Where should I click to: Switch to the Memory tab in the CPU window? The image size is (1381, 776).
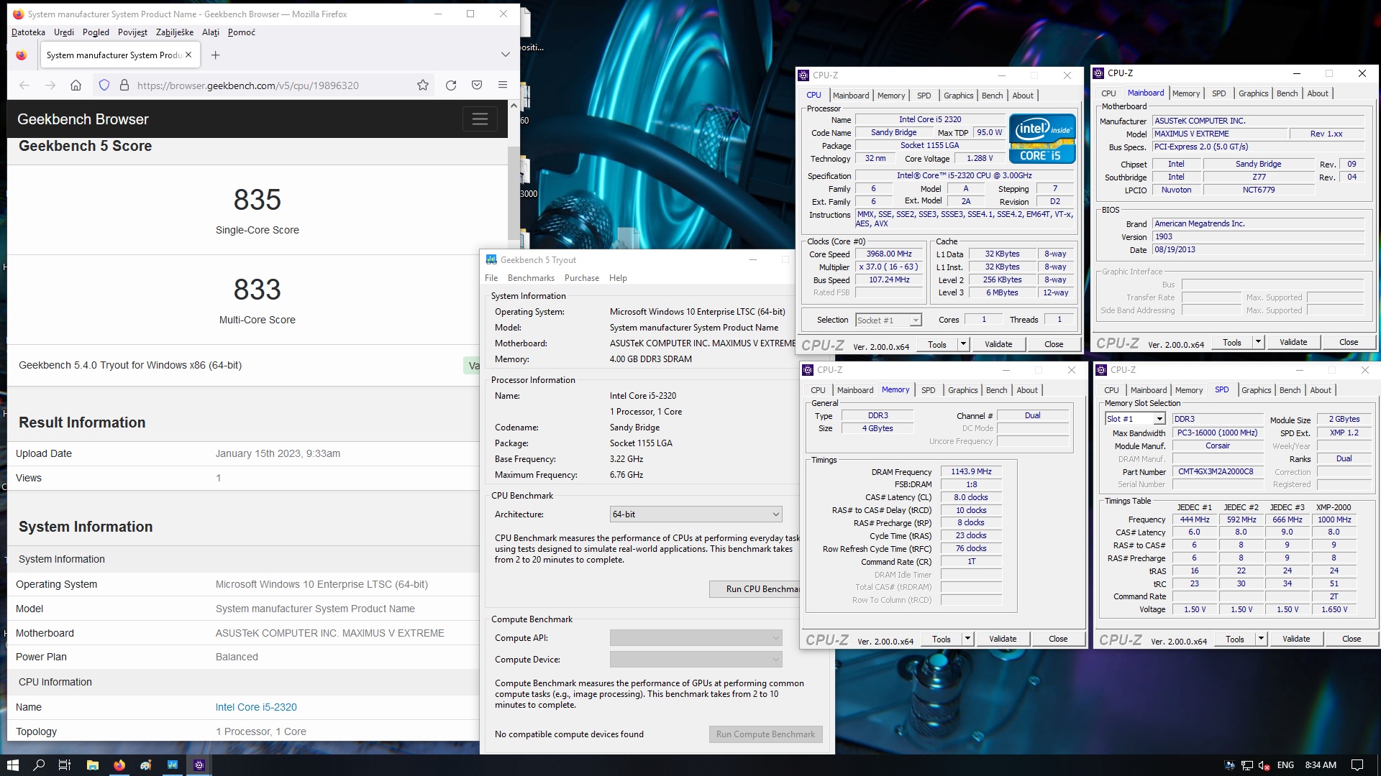(x=891, y=96)
